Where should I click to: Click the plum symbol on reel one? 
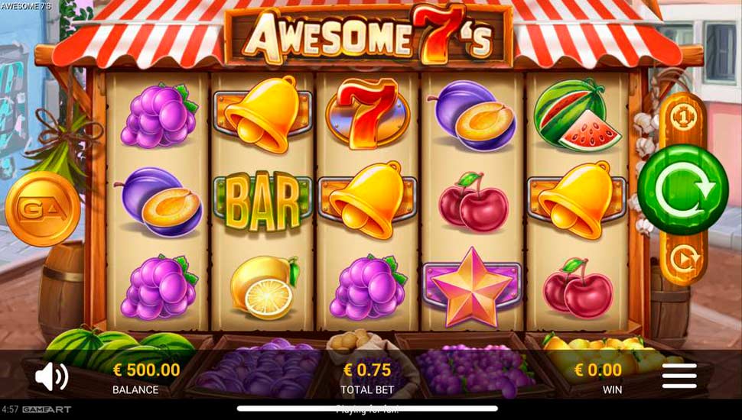pos(158,202)
